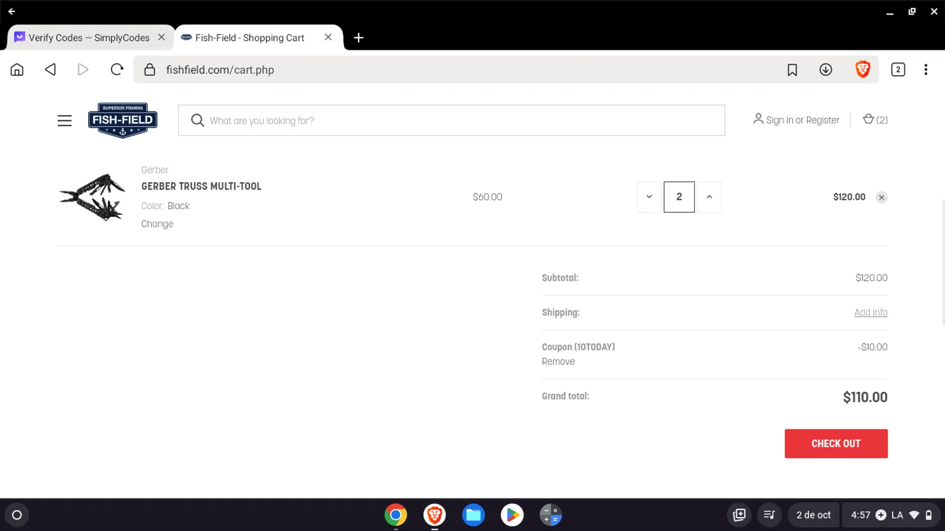Open a new browser tab
The width and height of the screenshot is (945, 531).
tap(358, 38)
